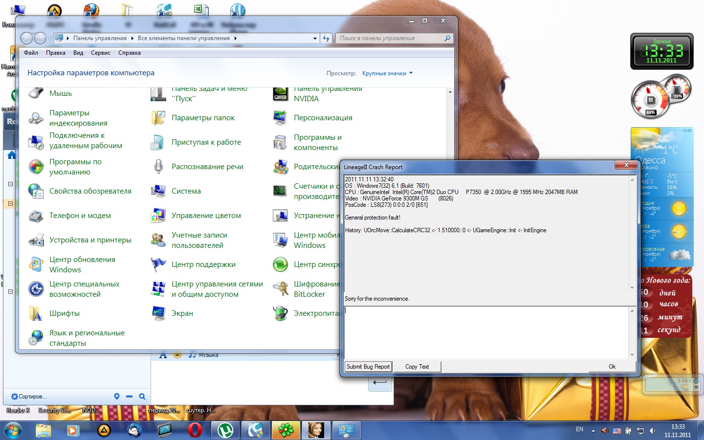Click Copy Text in crash report

(417, 367)
